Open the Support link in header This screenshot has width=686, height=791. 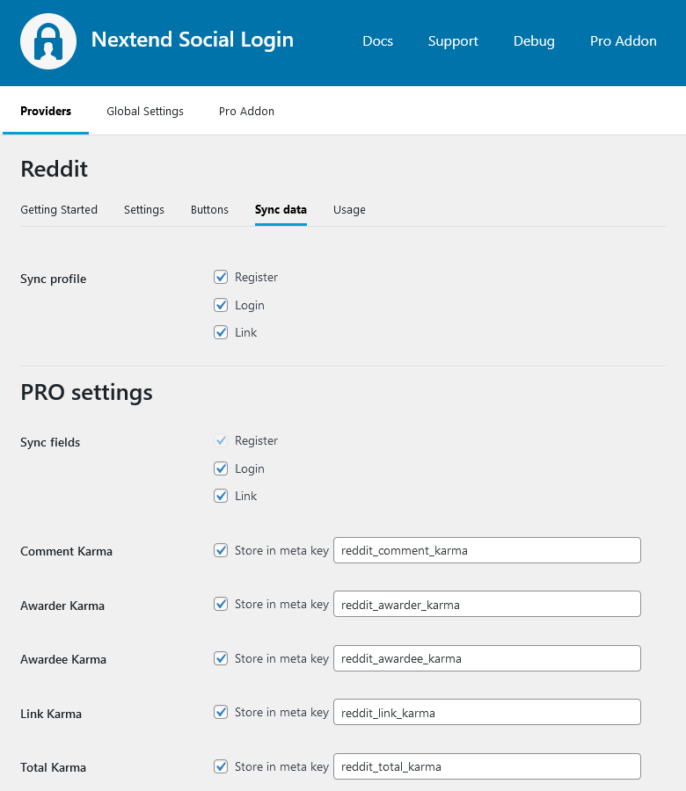(x=453, y=41)
